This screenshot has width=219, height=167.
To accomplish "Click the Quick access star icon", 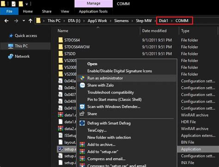I will 11,36.
